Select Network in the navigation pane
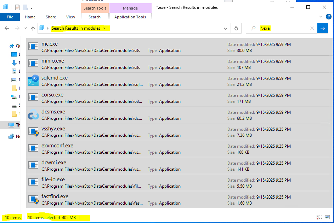Screen dimensions: 334x223 pos(14,136)
